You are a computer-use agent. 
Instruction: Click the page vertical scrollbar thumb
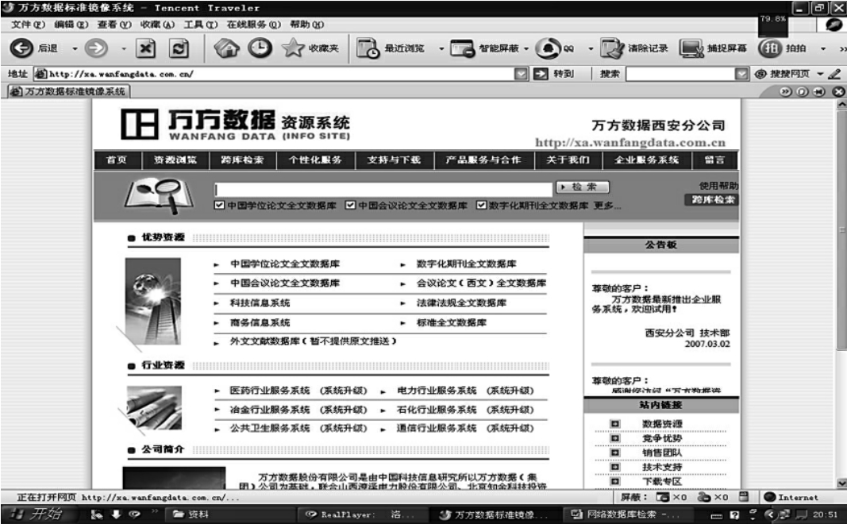841,229
